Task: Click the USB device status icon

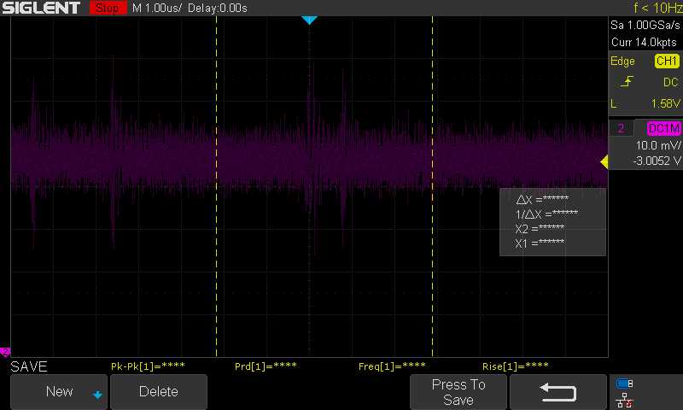Action: pyautogui.click(x=624, y=384)
